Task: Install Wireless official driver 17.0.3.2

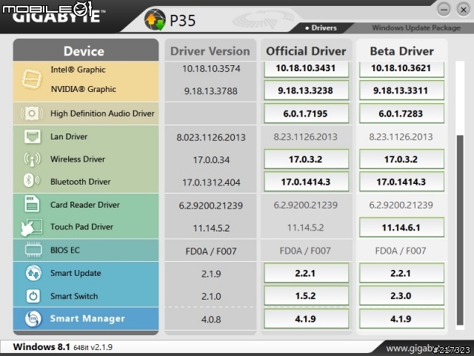Action: click(306, 159)
